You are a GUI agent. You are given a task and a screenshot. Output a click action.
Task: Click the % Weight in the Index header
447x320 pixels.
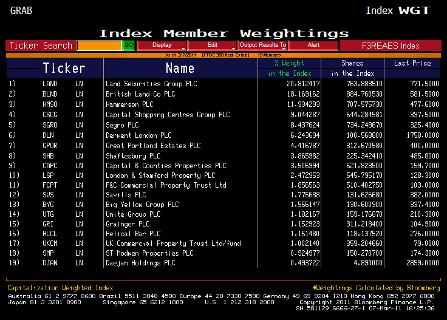click(x=289, y=69)
